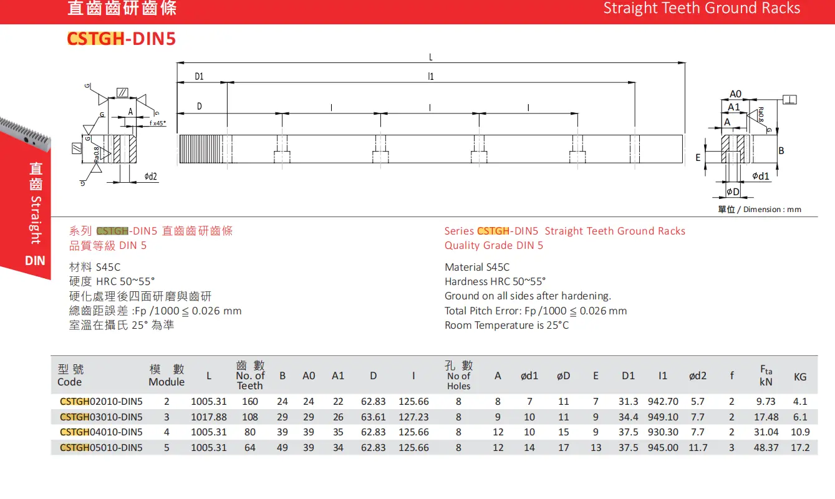Click the D1 value '31.3'
The width and height of the screenshot is (835, 499).
628,402
